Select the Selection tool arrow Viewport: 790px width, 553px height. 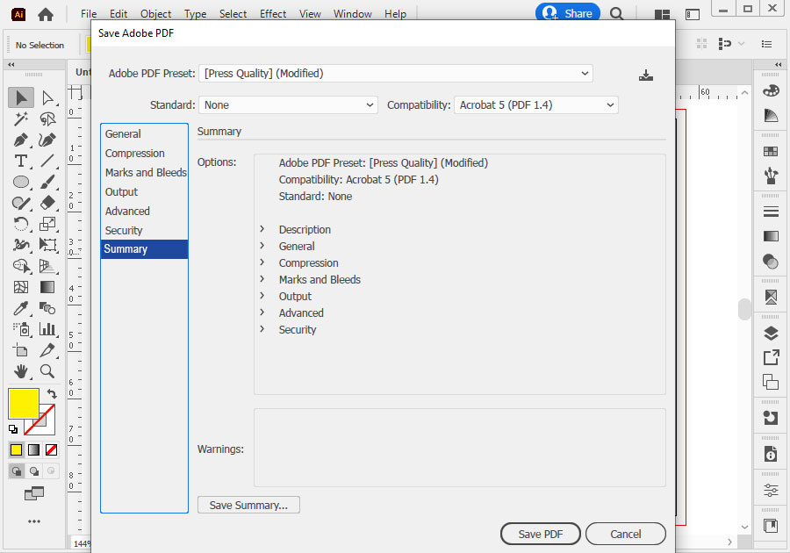(x=21, y=97)
